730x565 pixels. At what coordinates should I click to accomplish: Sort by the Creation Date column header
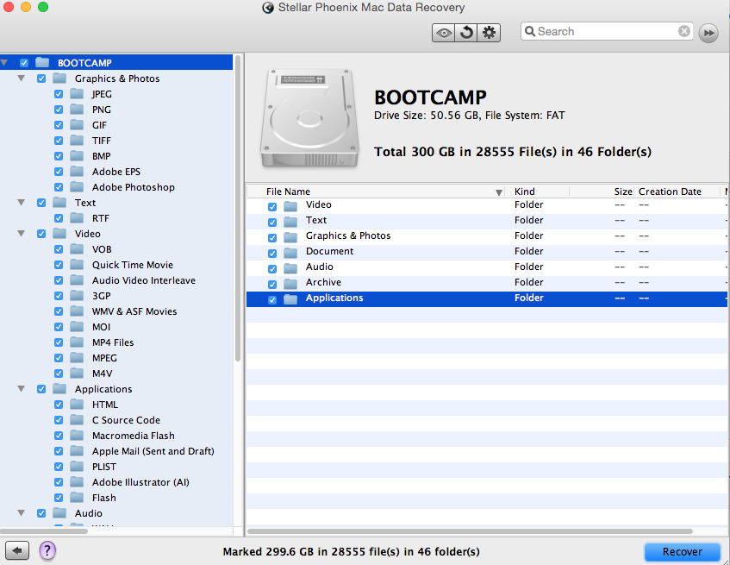pyautogui.click(x=669, y=191)
